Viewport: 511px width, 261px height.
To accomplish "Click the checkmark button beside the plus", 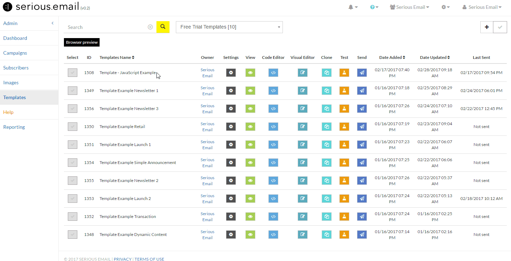I will point(500,27).
